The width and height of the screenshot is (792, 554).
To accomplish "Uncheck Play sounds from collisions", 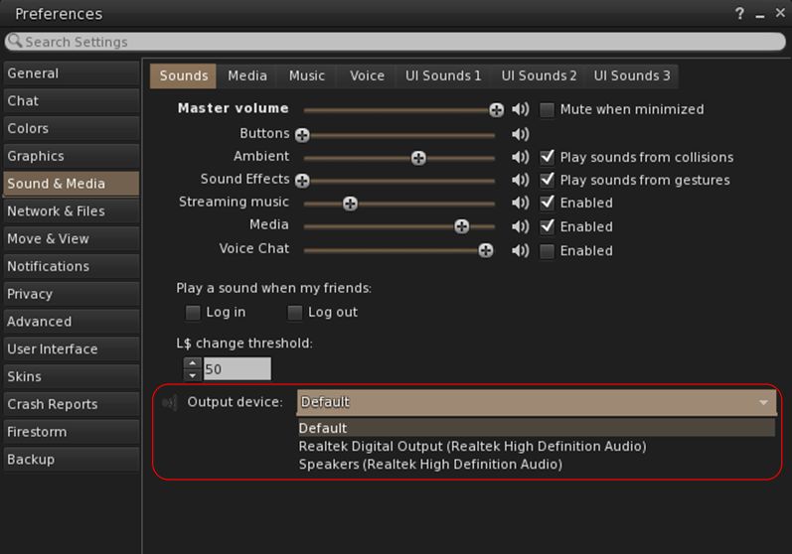I will click(547, 158).
